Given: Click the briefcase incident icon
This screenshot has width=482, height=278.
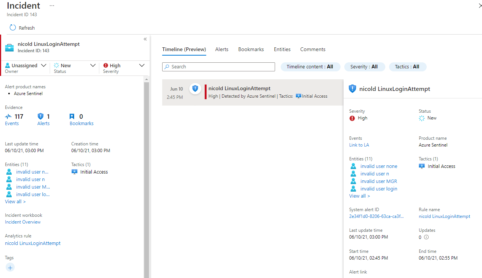Looking at the screenshot, I should tap(9, 48).
